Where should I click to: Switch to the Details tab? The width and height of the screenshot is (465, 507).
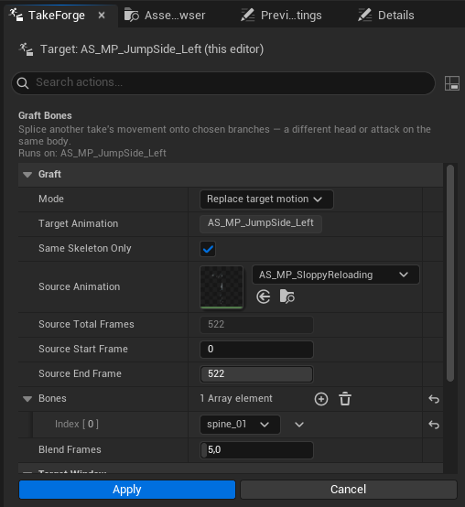click(x=386, y=16)
